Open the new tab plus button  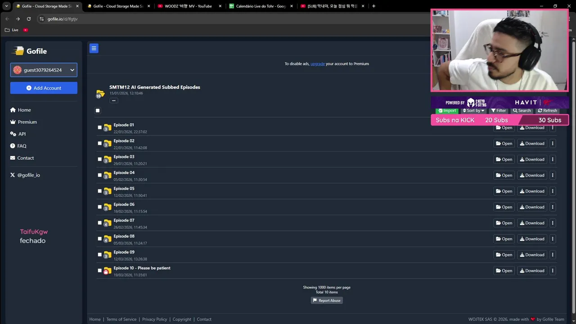click(x=373, y=6)
